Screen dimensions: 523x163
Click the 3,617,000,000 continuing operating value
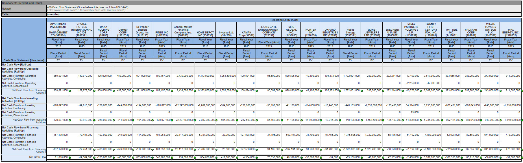432,76
